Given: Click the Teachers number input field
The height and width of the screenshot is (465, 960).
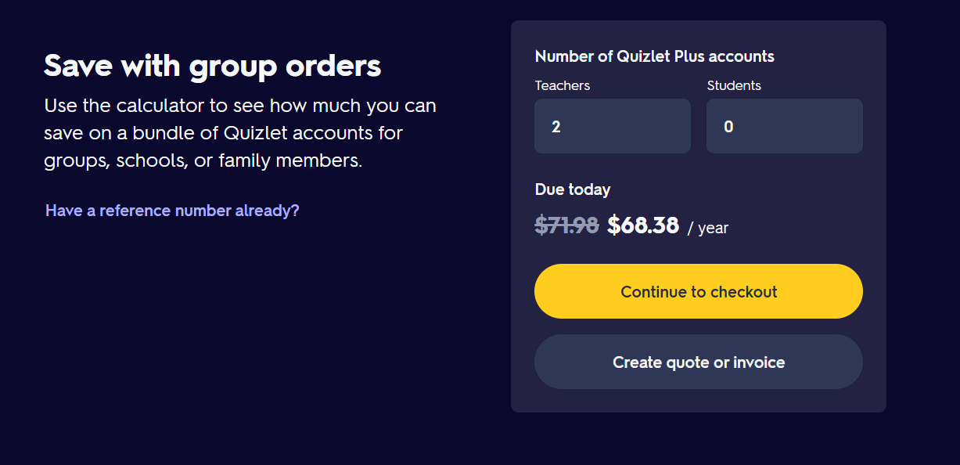Looking at the screenshot, I should click(612, 126).
